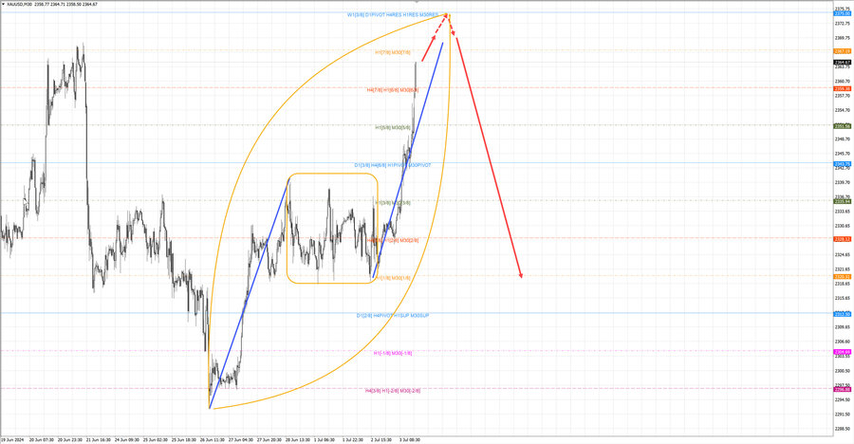The image size is (854, 444).
Task: Click the 1 Jul 22:30 time label
Action: pyautogui.click(x=353, y=439)
